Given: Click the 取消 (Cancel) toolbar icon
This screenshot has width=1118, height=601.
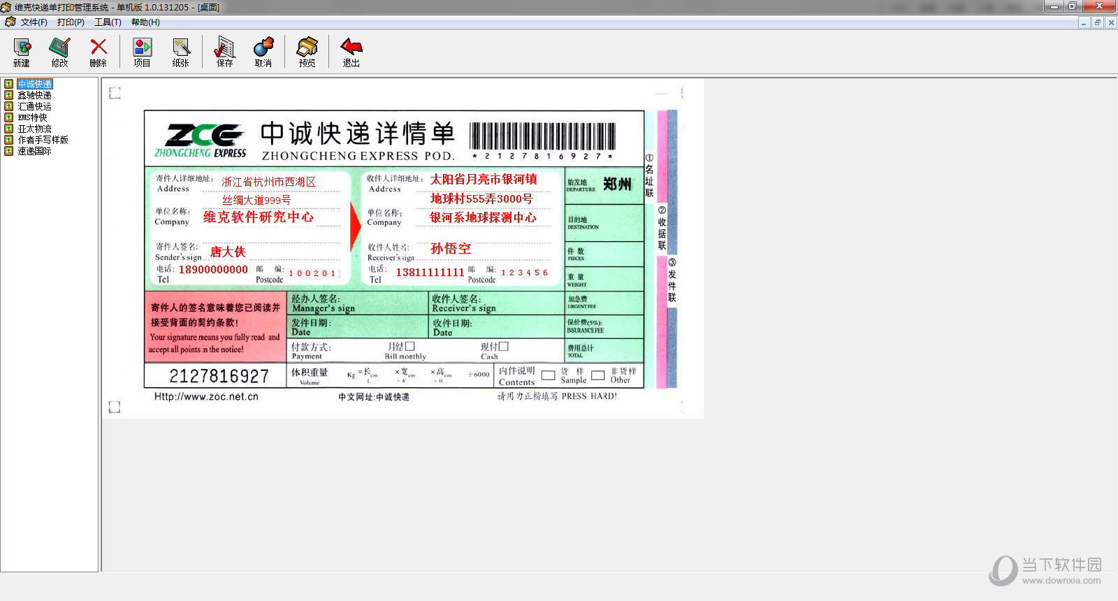Looking at the screenshot, I should (263, 52).
